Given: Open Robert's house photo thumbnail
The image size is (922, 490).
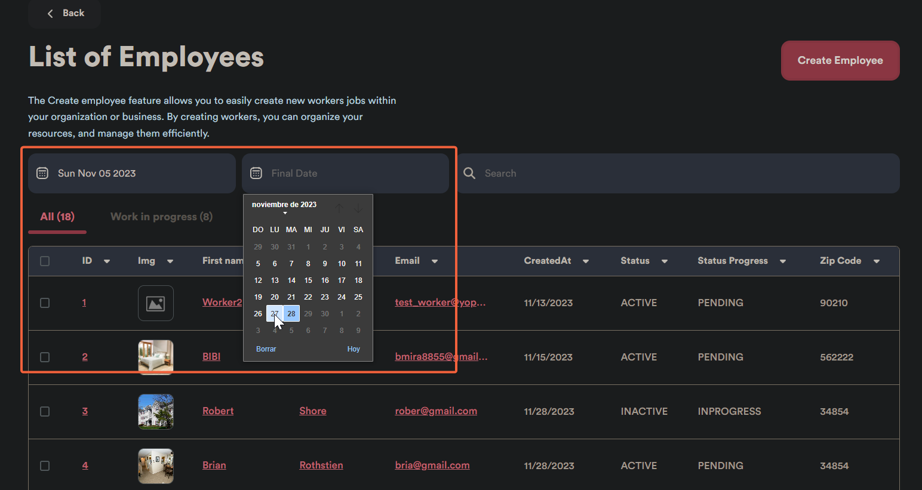Looking at the screenshot, I should 156,411.
